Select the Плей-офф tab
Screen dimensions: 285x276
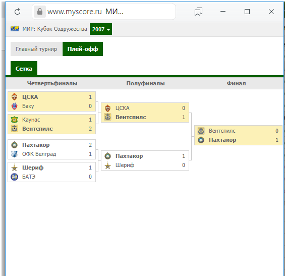[83, 49]
